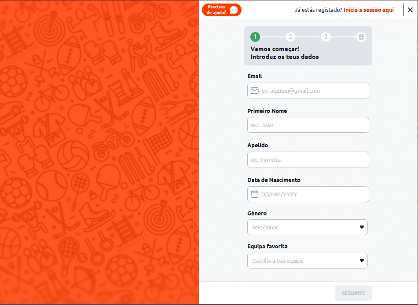Image resolution: width=418 pixels, height=305 pixels.
Task: Open the Equipa favorita dropdown
Action: pyautogui.click(x=308, y=261)
